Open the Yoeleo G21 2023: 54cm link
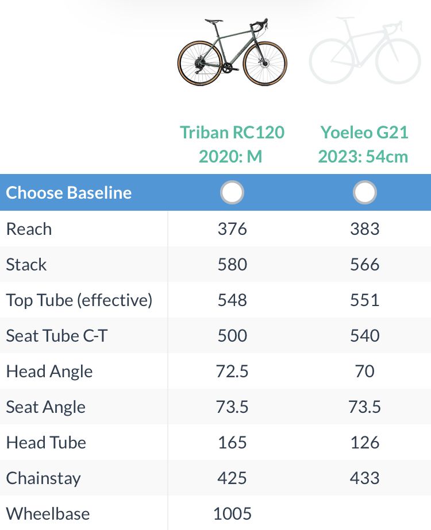 364,144
